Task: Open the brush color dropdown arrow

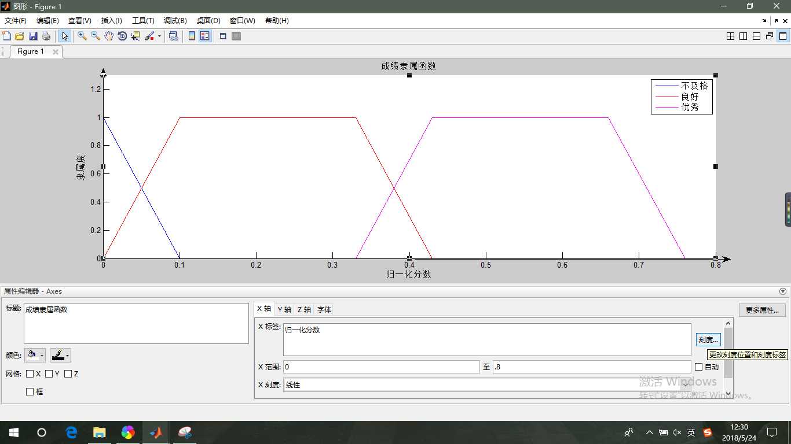Action: pos(159,36)
